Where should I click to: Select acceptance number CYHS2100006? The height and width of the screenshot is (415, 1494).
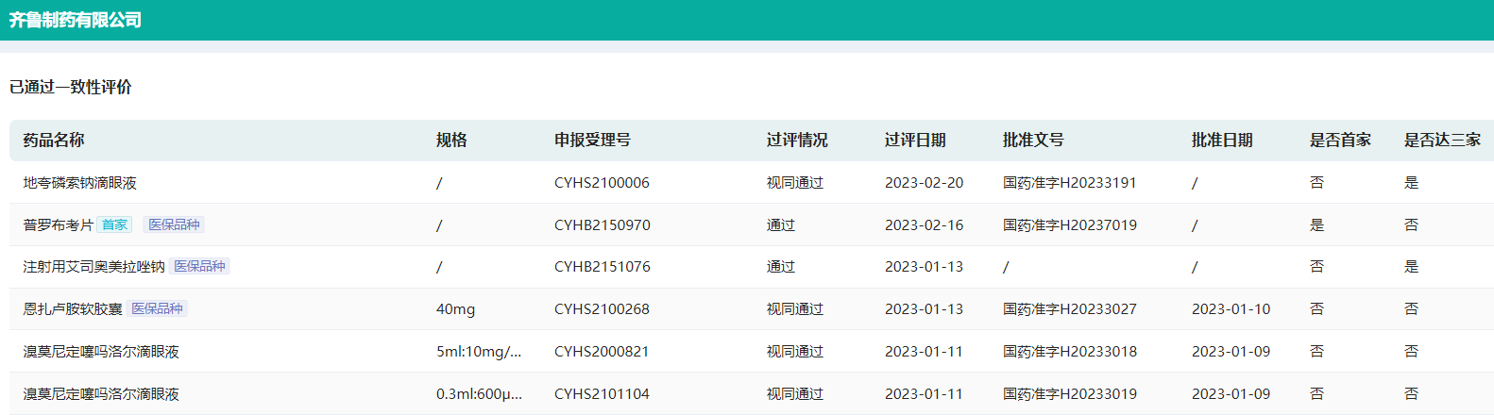(x=602, y=183)
